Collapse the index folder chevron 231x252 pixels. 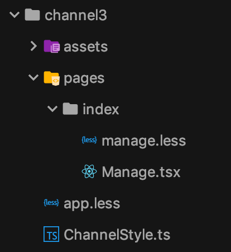coord(52,109)
